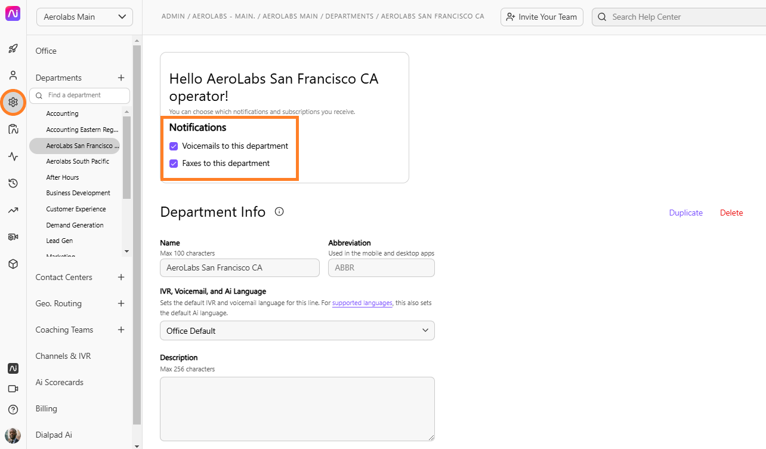
Task: Open the Office Default language dropdown
Action: point(297,331)
